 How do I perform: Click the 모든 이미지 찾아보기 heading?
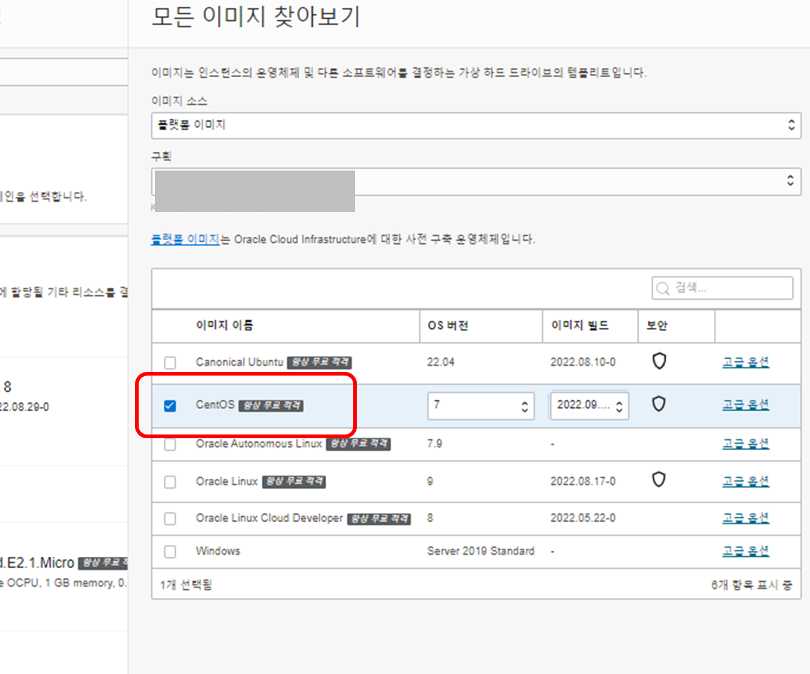tap(256, 16)
